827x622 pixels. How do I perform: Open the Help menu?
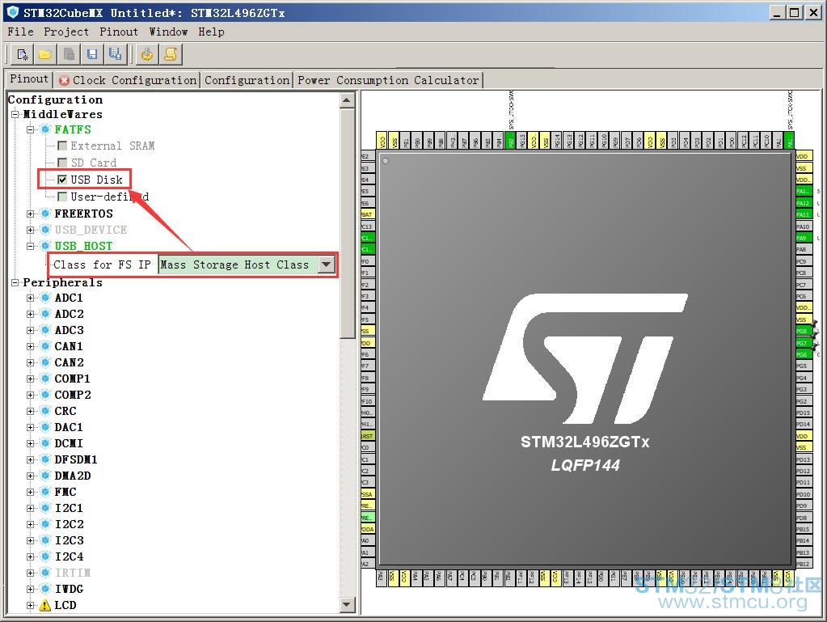point(211,32)
